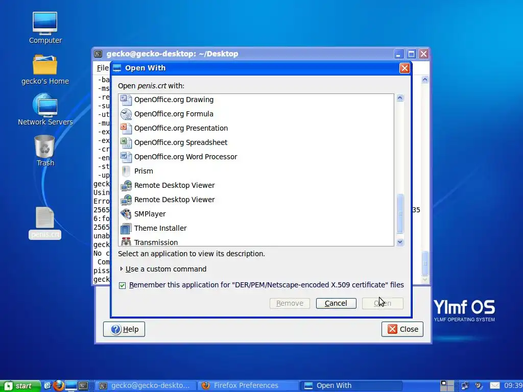Click the application list scrollbar thumb
The width and height of the screenshot is (523, 392).
(400, 214)
